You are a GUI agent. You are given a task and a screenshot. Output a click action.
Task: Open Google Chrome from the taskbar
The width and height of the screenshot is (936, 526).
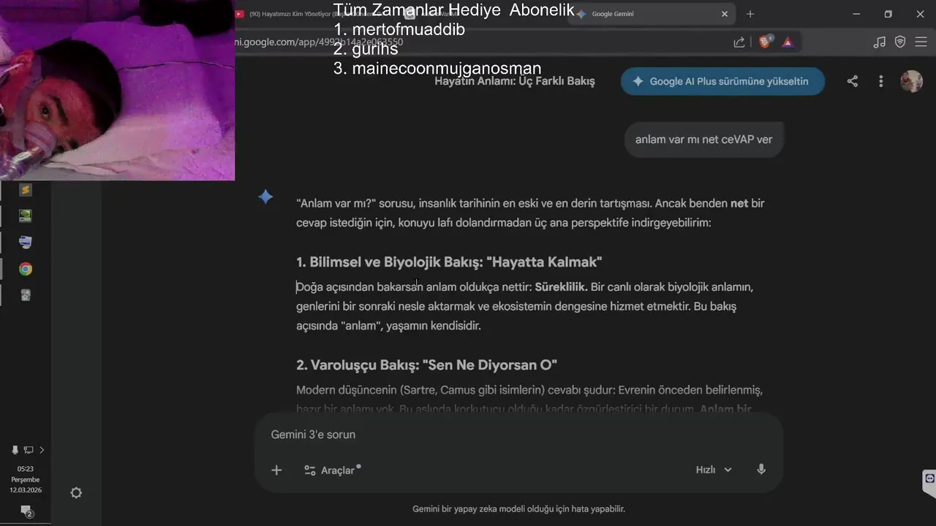click(26, 269)
